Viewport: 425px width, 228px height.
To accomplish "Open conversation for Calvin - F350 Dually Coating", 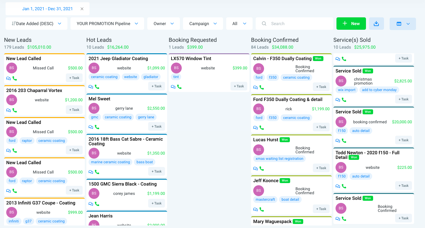I will click(255, 87).
